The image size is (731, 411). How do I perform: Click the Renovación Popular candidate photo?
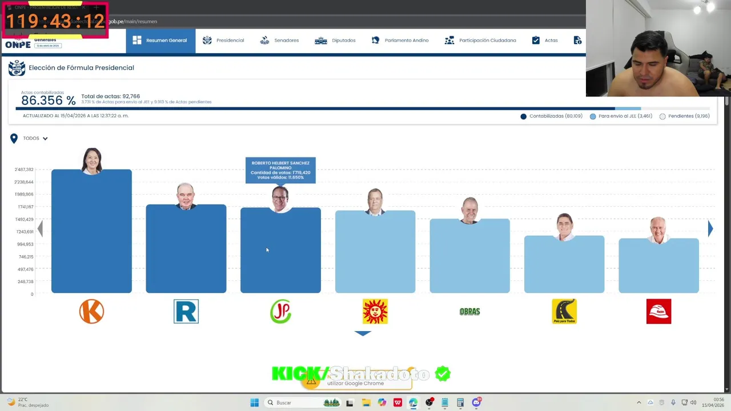coord(186,196)
